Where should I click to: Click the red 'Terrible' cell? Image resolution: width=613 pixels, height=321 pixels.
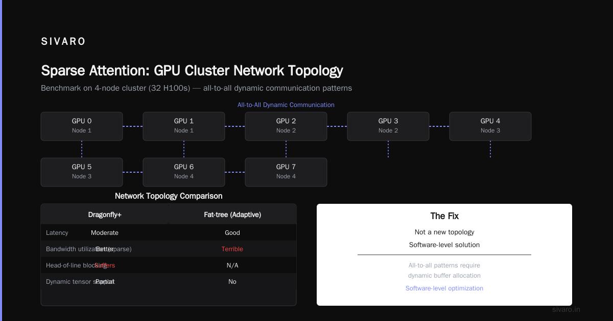(x=232, y=249)
